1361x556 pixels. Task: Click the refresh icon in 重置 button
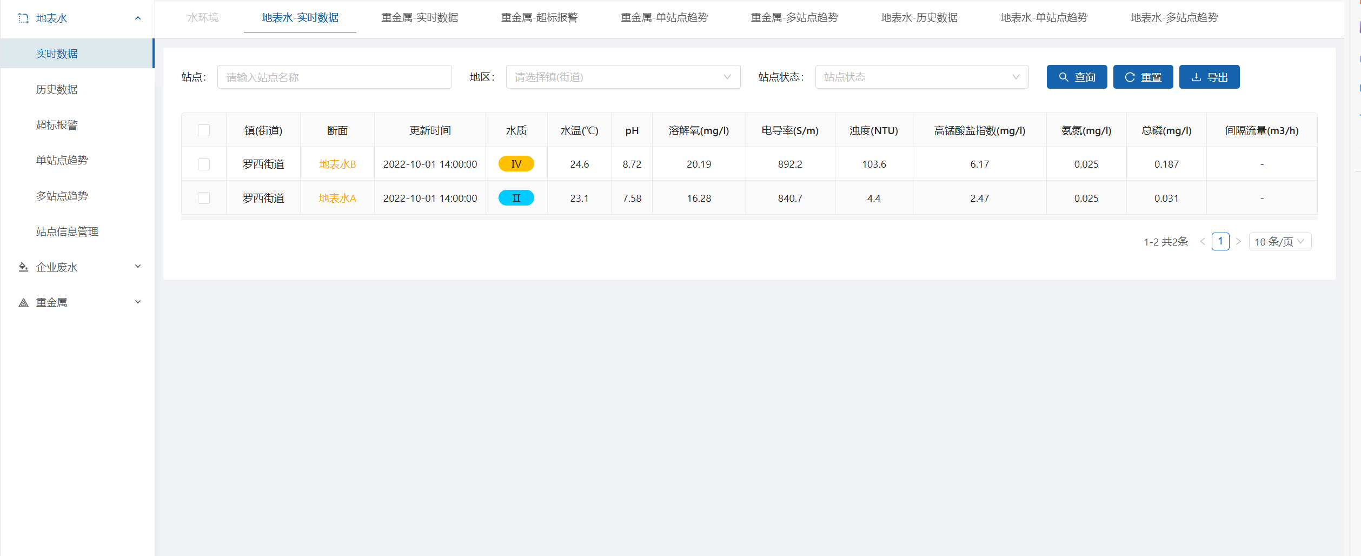pyautogui.click(x=1130, y=77)
